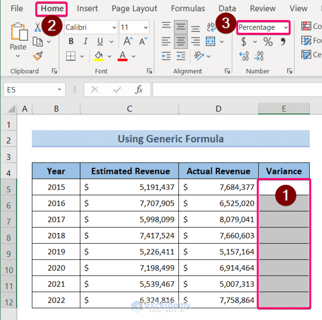Open Cell Styles icon
Image resolution: width=322 pixels, height=320 pixels.
tap(306, 55)
